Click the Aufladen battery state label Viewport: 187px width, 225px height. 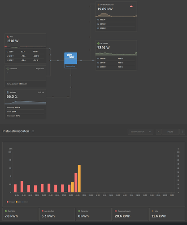13,92
